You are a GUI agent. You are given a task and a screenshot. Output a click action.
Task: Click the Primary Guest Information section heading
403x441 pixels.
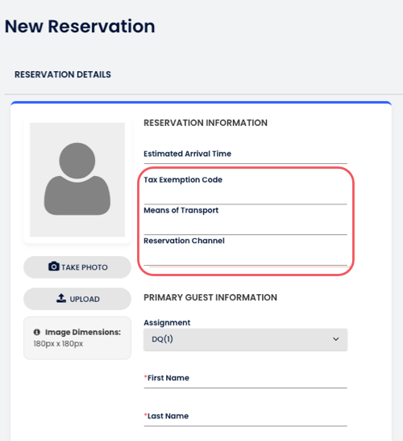[210, 297]
